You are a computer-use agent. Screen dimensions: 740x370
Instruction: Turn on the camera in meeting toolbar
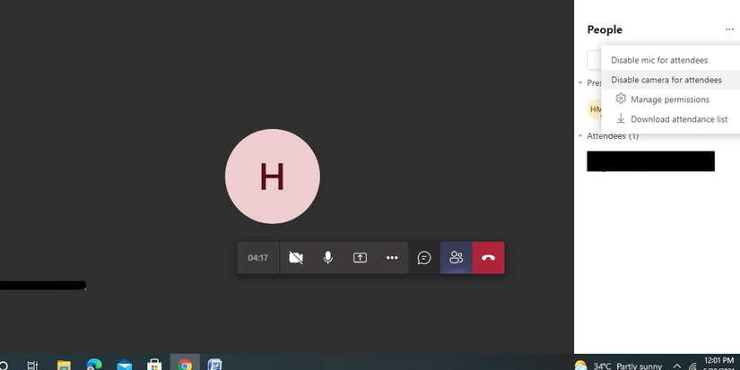point(296,258)
